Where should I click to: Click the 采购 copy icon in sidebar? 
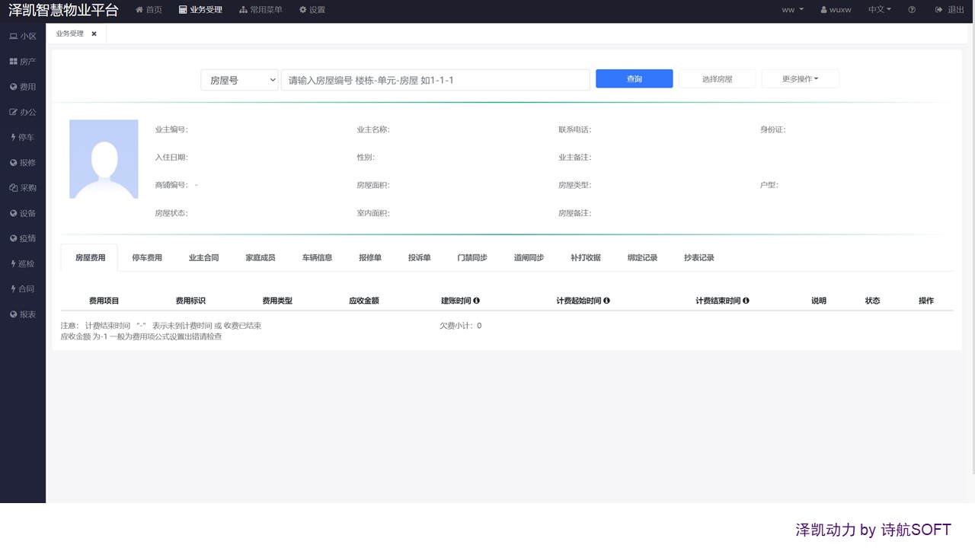tap(14, 188)
